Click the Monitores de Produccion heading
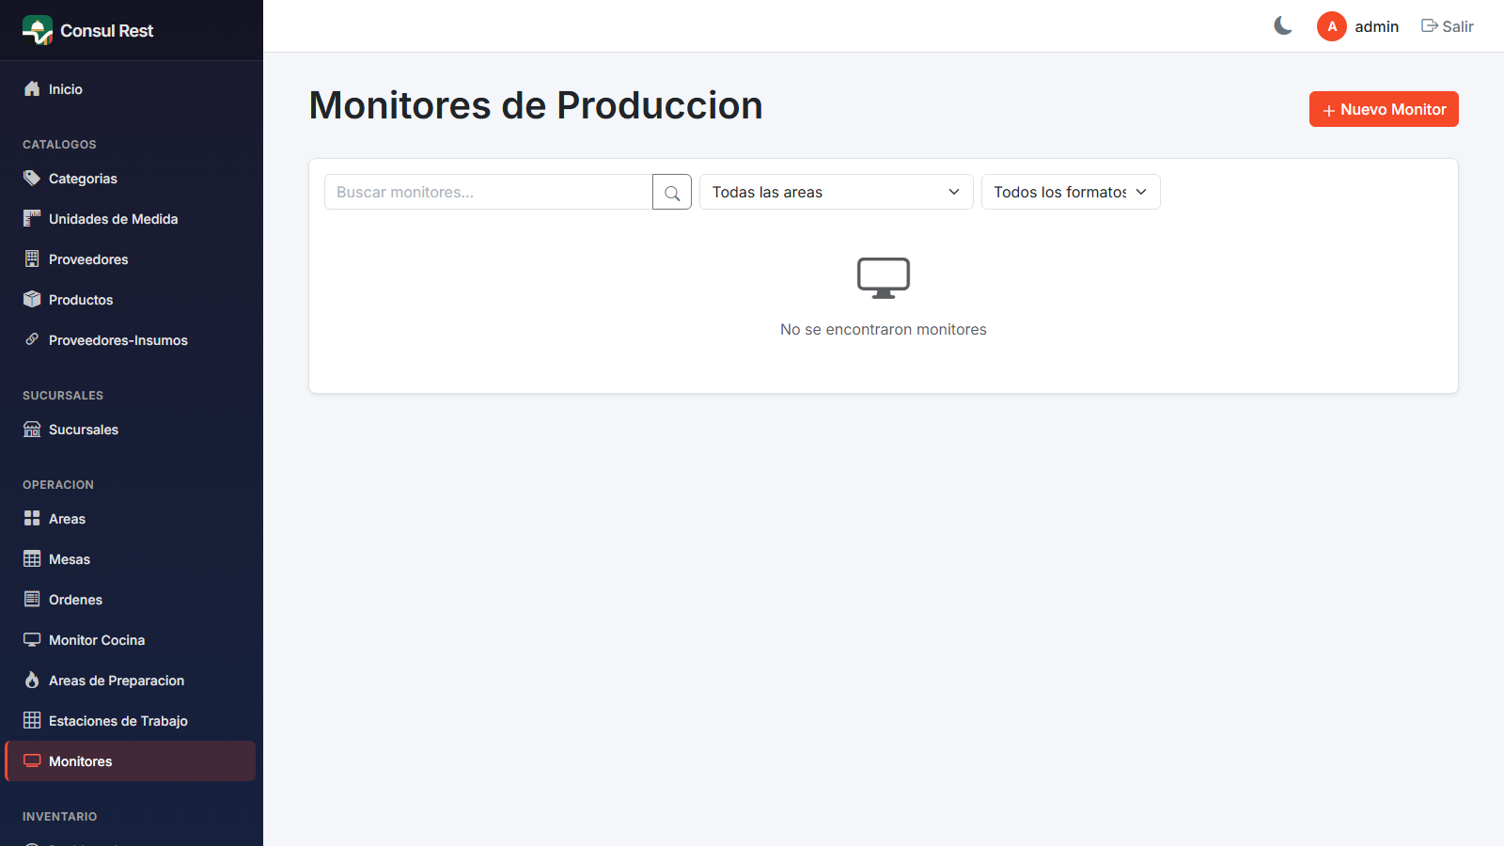The image size is (1504, 846). (536, 105)
